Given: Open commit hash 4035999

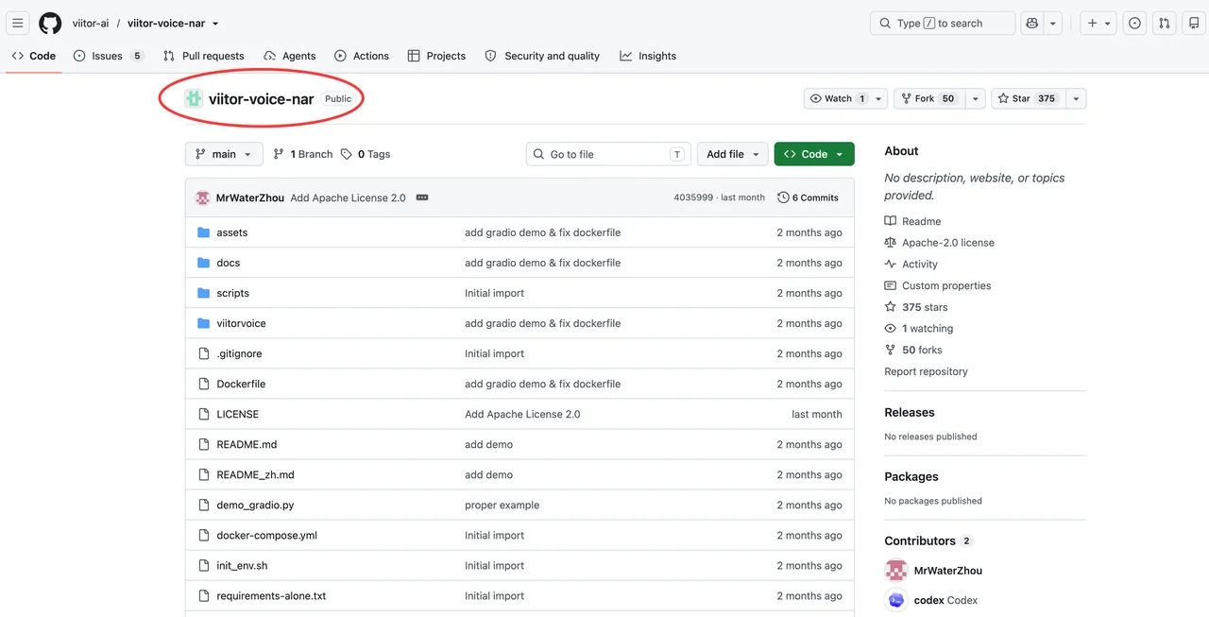Looking at the screenshot, I should [692, 197].
